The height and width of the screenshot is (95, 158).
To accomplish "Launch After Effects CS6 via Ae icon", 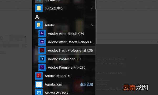I will [42, 34].
